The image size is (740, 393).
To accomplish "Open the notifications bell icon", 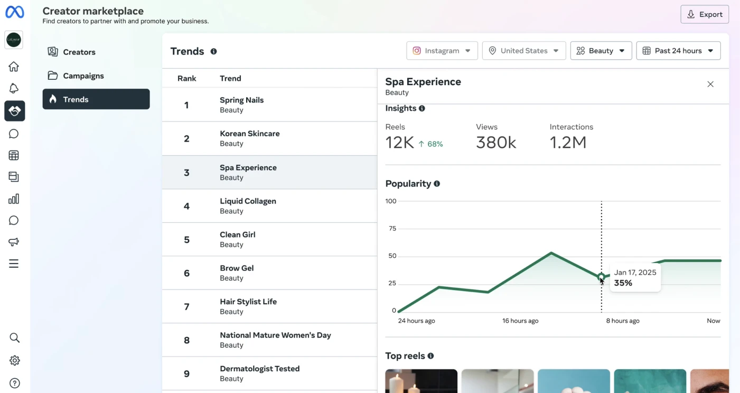I will pyautogui.click(x=14, y=88).
